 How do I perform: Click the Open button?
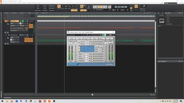point(38,8)
